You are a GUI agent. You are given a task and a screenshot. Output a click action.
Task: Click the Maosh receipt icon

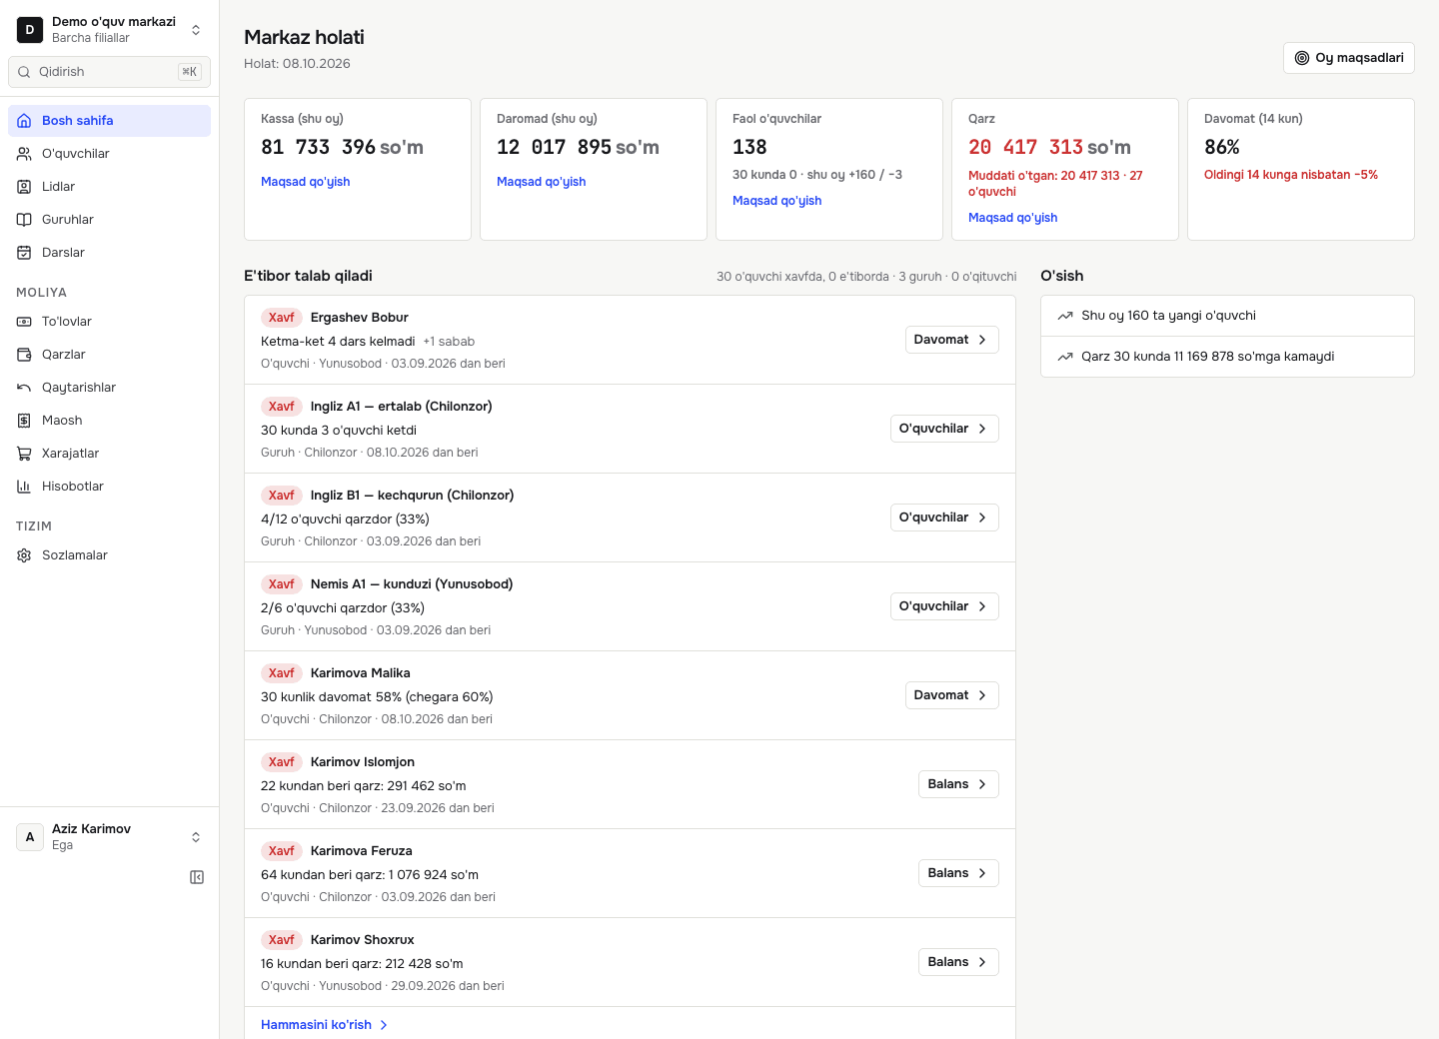24,421
